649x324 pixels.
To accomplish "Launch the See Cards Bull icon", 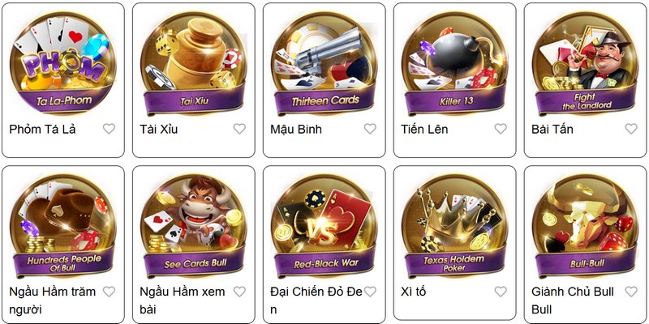I will tap(194, 226).
